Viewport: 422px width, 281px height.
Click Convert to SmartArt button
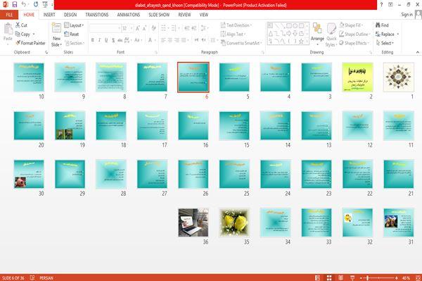241,43
